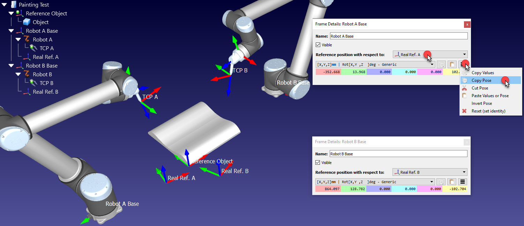Viewport: 524px width, 226px height.
Task: Click the TCP B tool icon in tree
Action: click(x=33, y=83)
